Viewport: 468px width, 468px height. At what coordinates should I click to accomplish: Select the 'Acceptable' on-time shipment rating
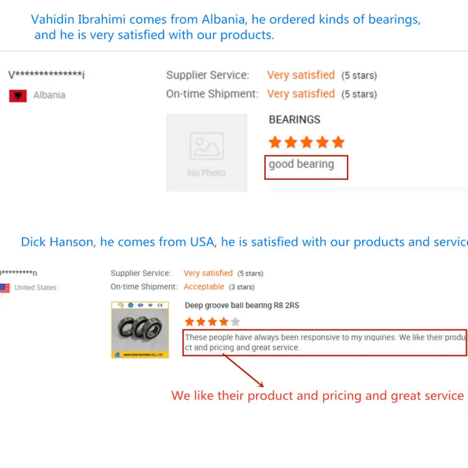tap(204, 287)
